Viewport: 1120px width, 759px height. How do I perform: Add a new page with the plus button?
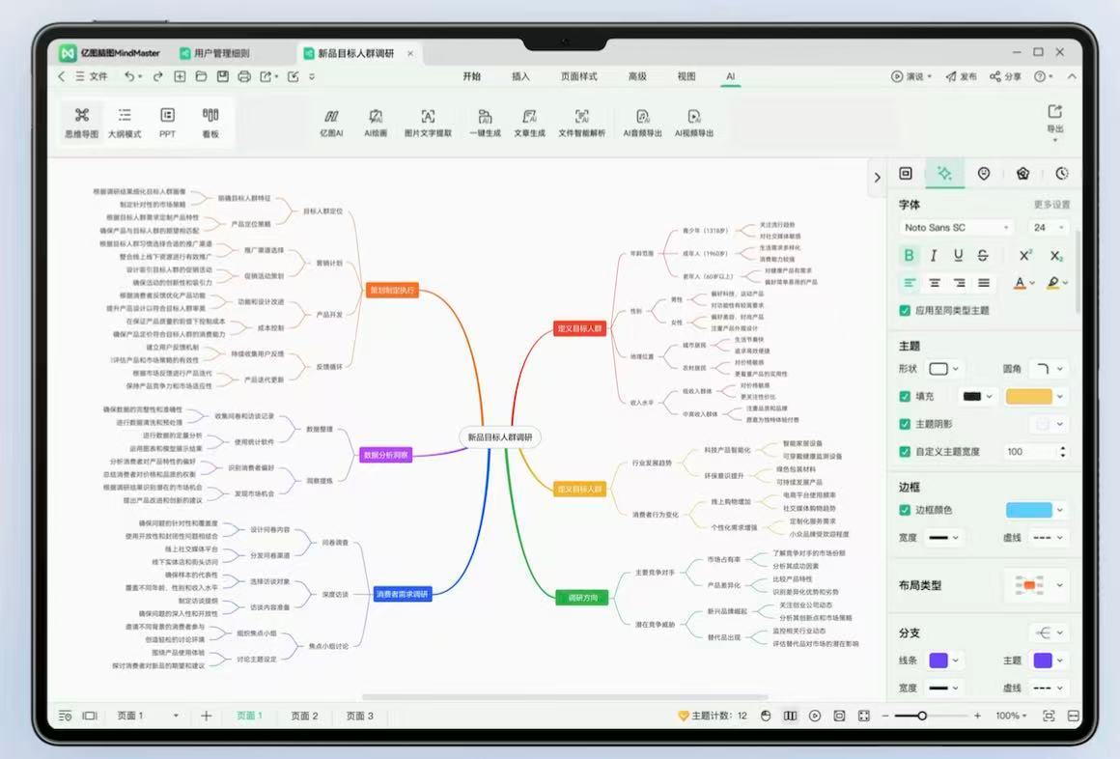(x=206, y=716)
